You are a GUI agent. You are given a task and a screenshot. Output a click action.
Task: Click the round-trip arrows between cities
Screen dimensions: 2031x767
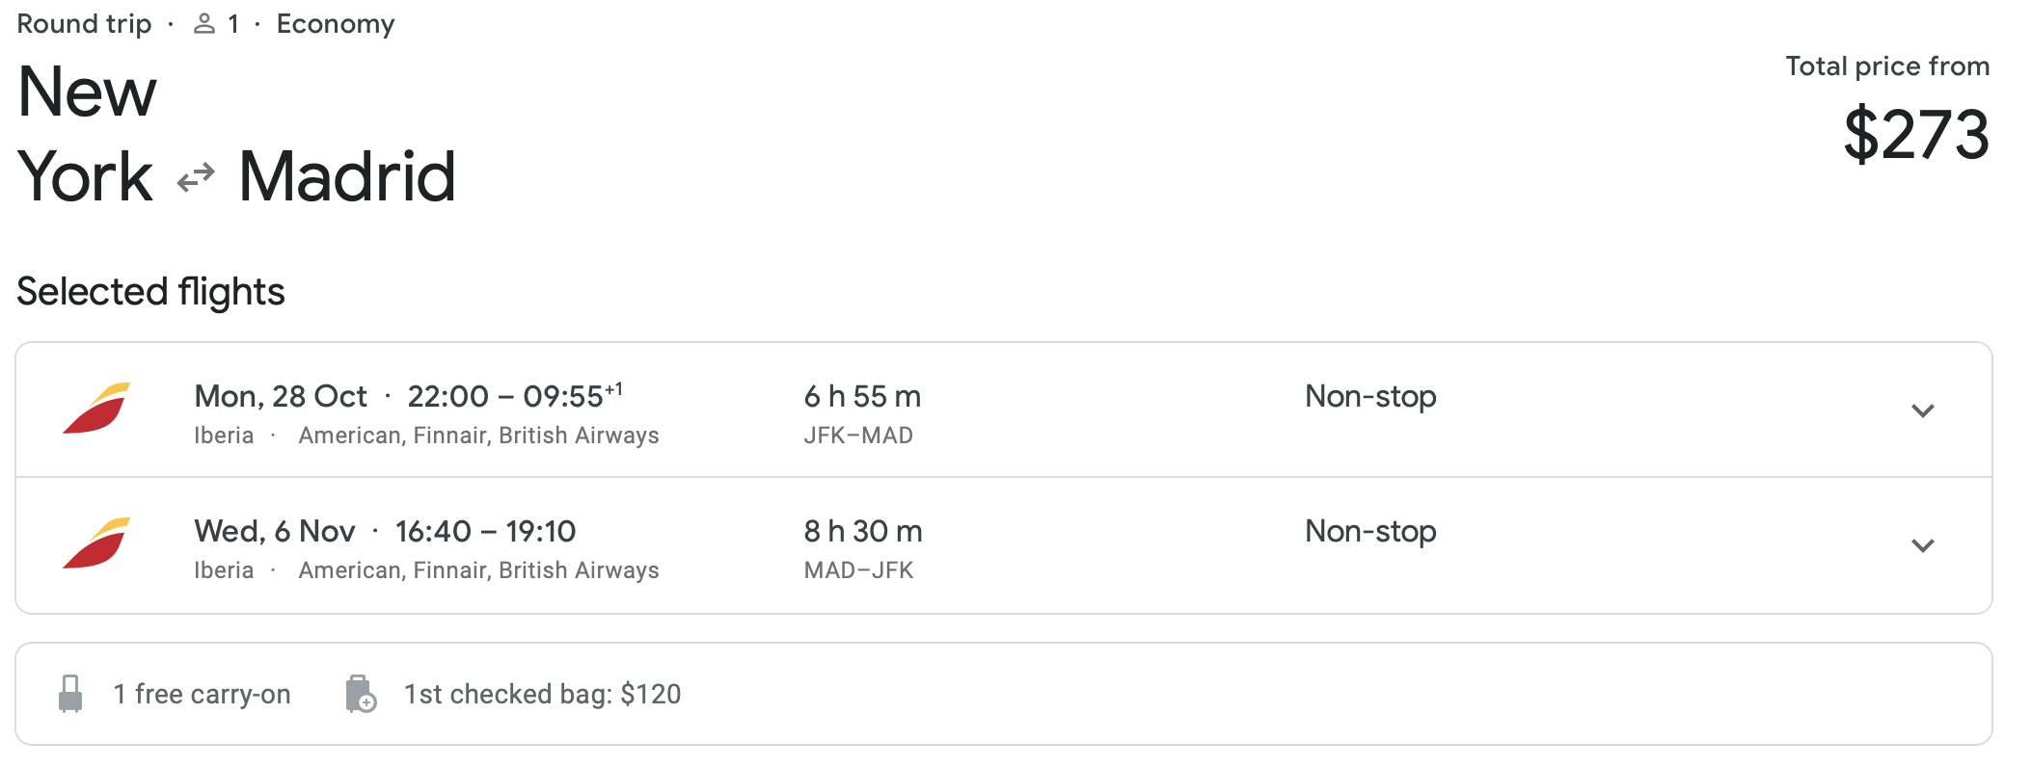pyautogui.click(x=196, y=178)
